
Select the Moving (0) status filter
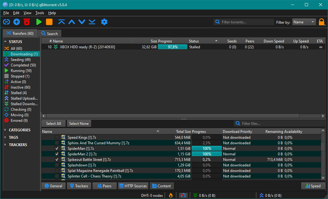pyautogui.click(x=22, y=115)
